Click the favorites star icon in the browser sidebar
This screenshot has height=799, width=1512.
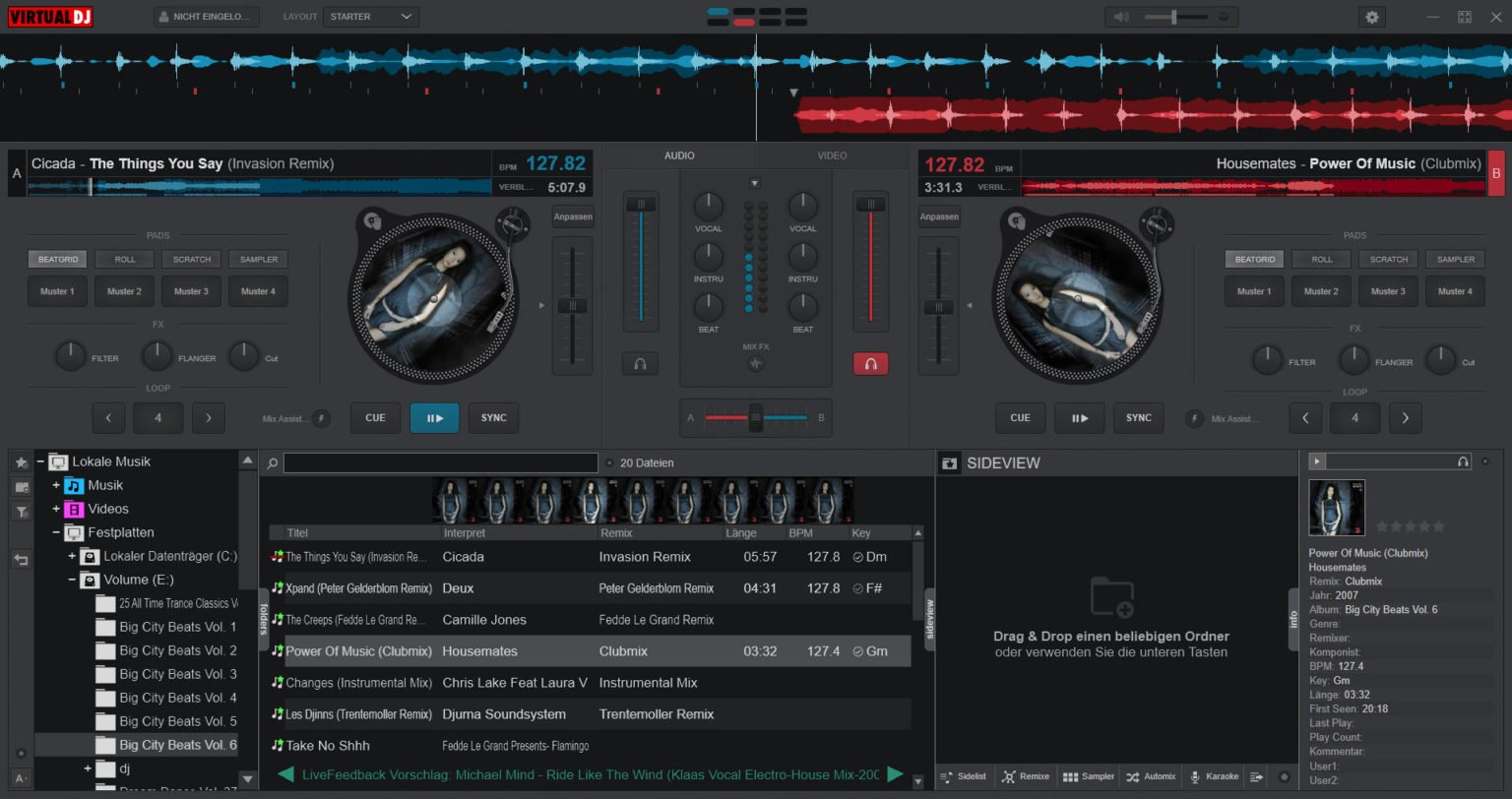pos(21,461)
